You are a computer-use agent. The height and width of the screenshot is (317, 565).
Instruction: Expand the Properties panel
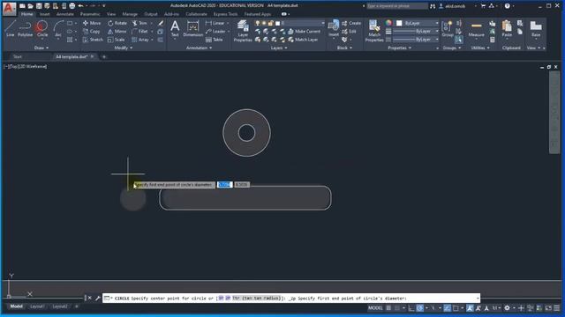[x=399, y=48]
